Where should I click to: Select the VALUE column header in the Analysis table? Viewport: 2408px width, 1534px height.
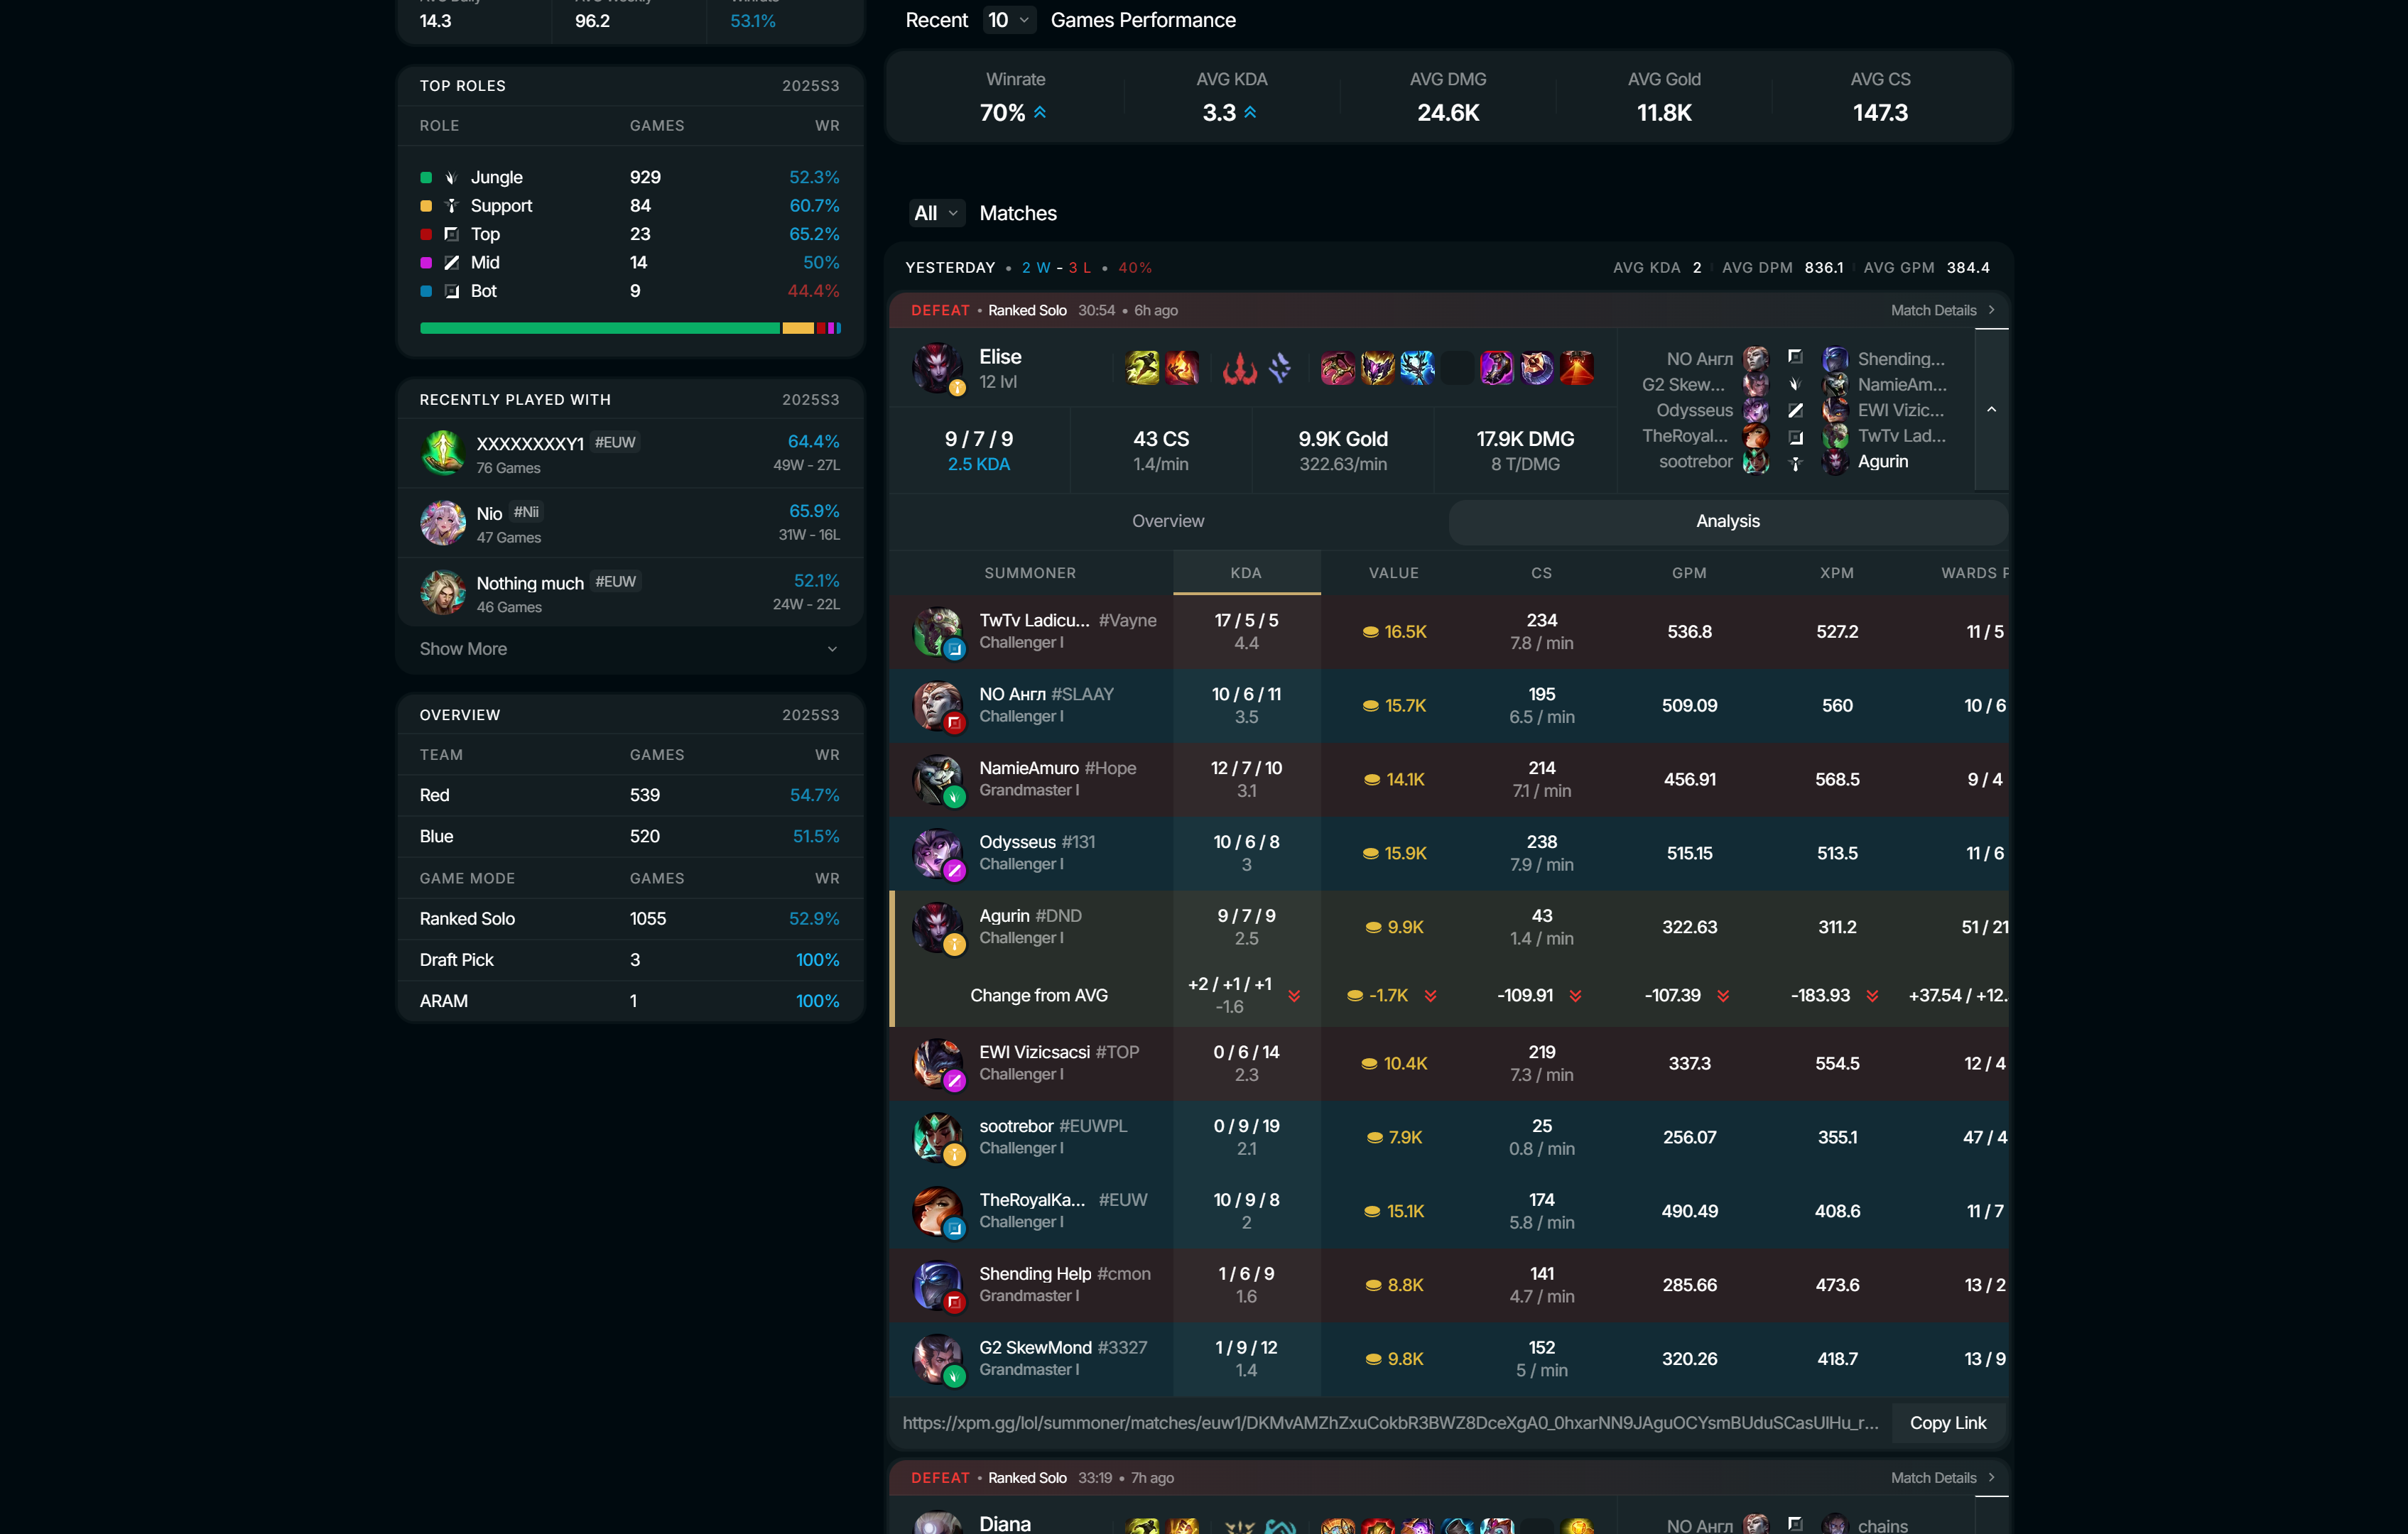[1394, 573]
